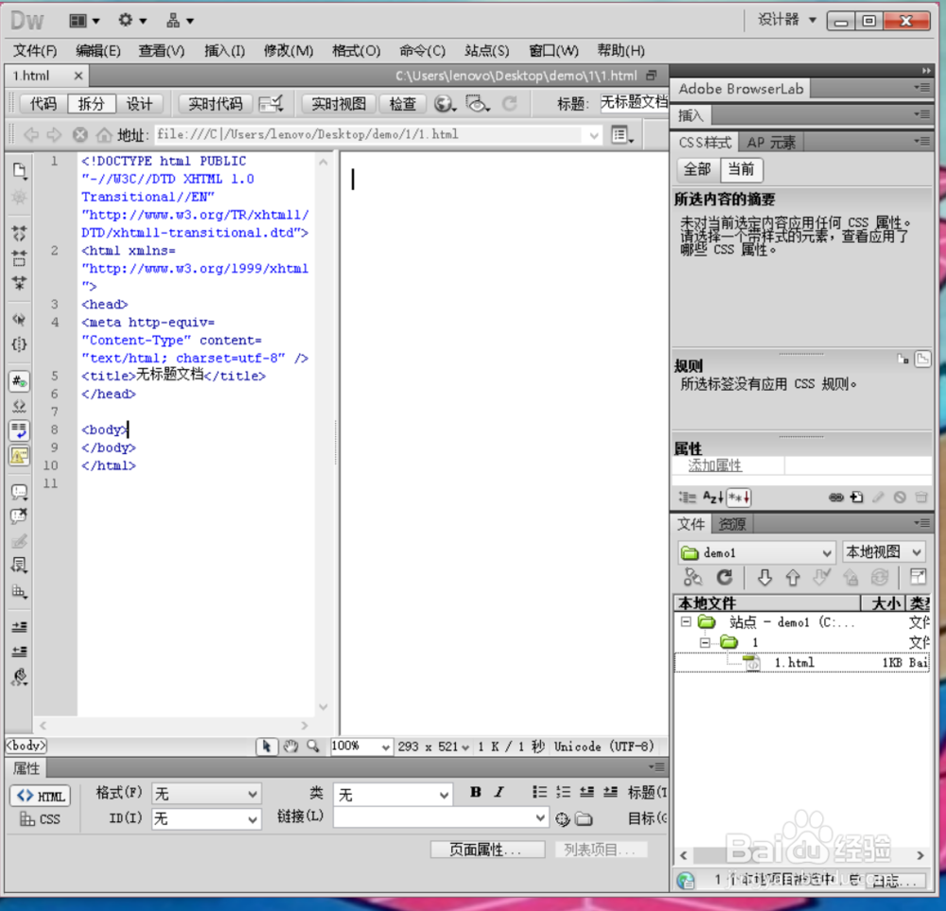946x911 pixels.
Task: Select the Pointer tool in status bar
Action: click(x=266, y=746)
